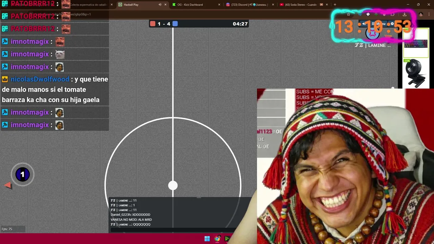Open the green app taskbar icon
This screenshot has height=244, width=434.
tap(227, 239)
